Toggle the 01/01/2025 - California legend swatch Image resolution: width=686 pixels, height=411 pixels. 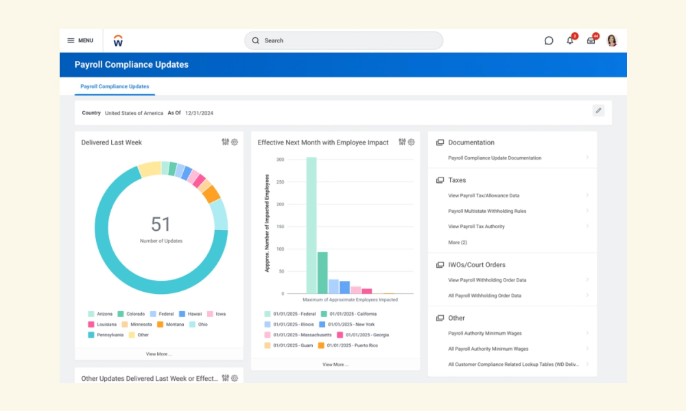tap(324, 314)
